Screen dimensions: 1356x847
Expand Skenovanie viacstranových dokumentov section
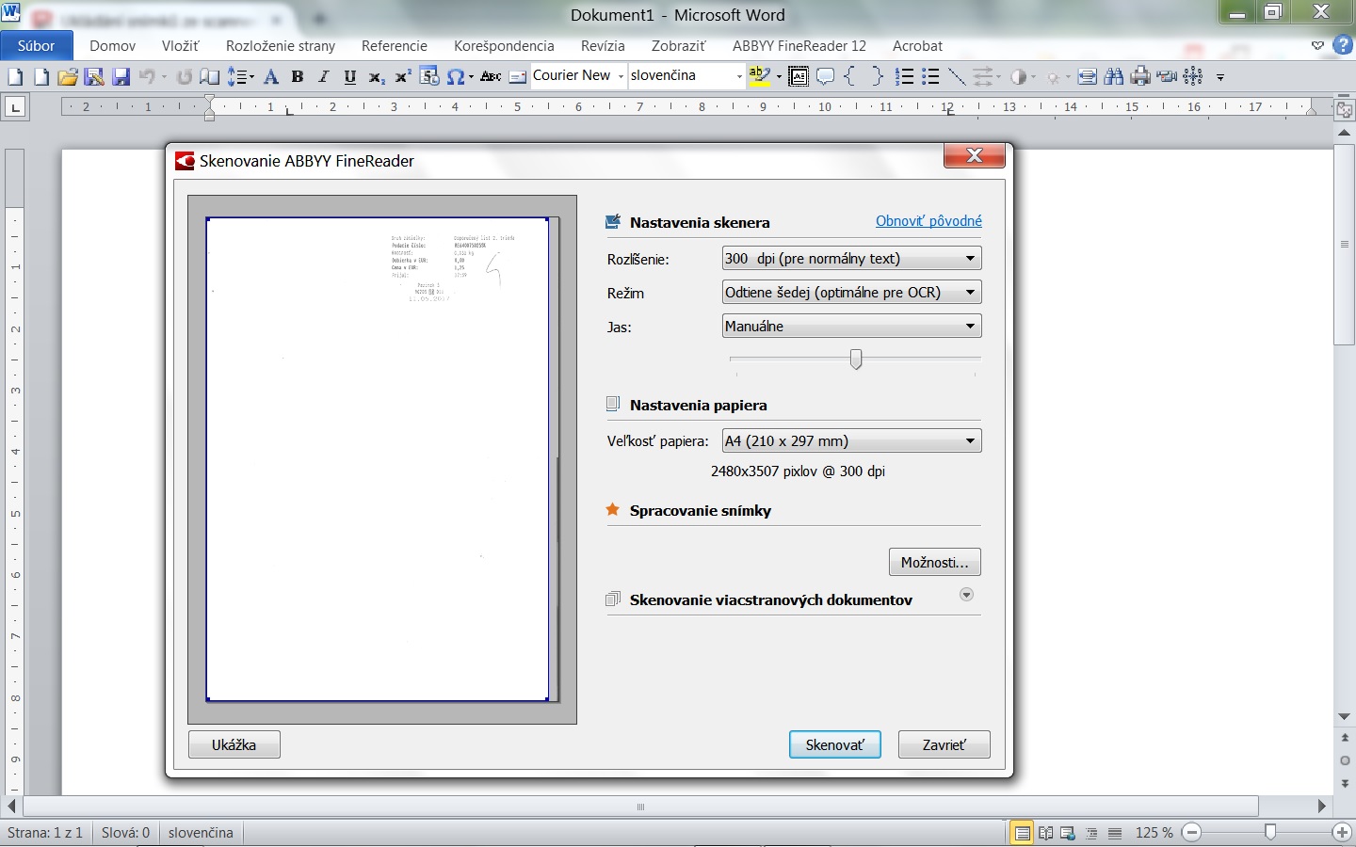point(966,595)
